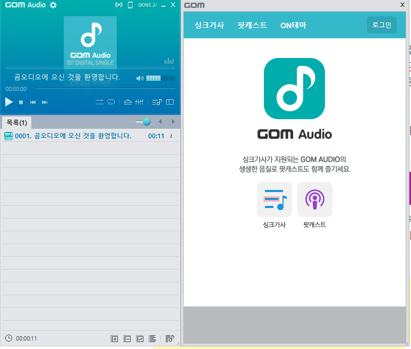Adjust the playlist size slider knob
The image size is (411, 349).
[x=146, y=122]
